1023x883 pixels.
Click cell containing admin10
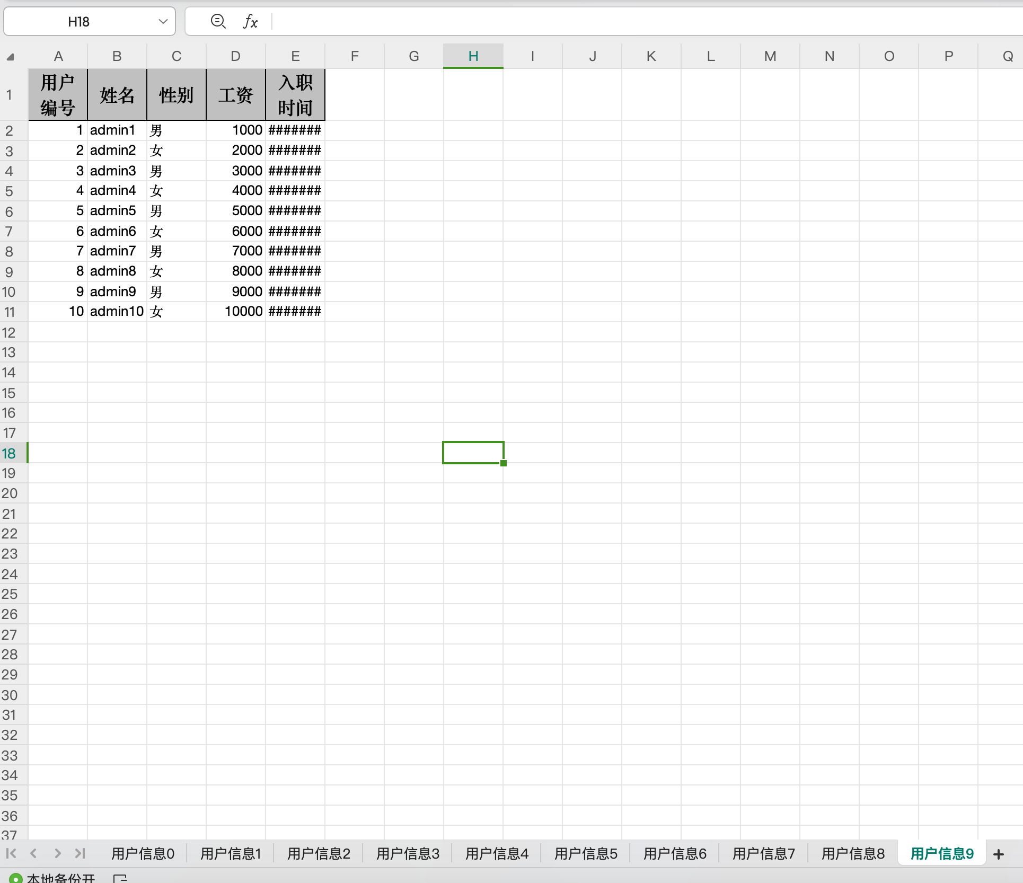point(117,312)
